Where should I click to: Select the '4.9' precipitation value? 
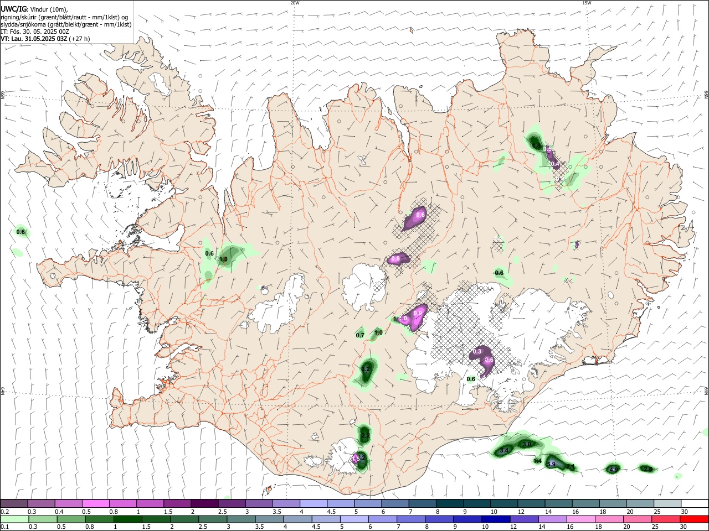click(x=613, y=470)
